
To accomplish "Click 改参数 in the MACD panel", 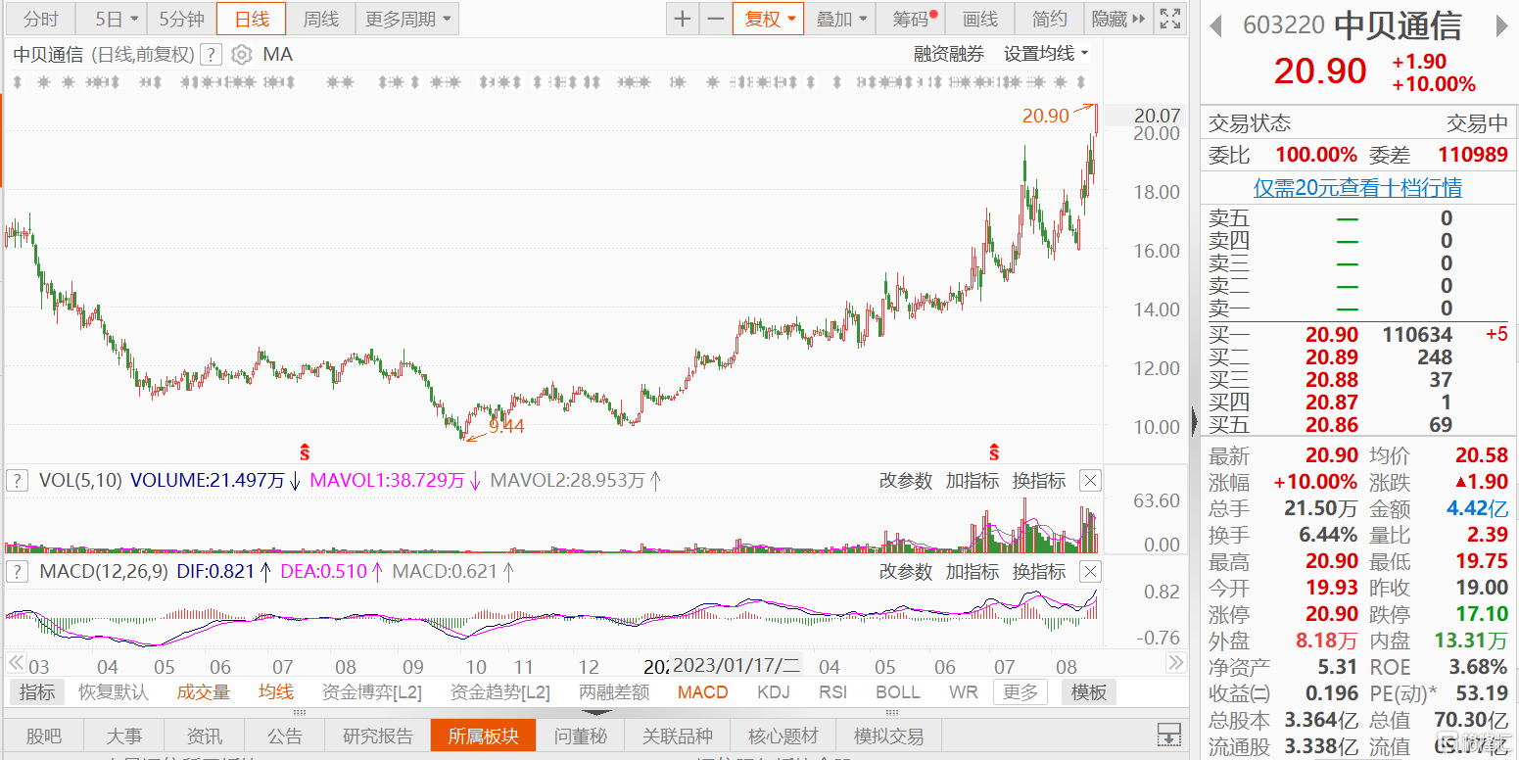I will (906, 571).
